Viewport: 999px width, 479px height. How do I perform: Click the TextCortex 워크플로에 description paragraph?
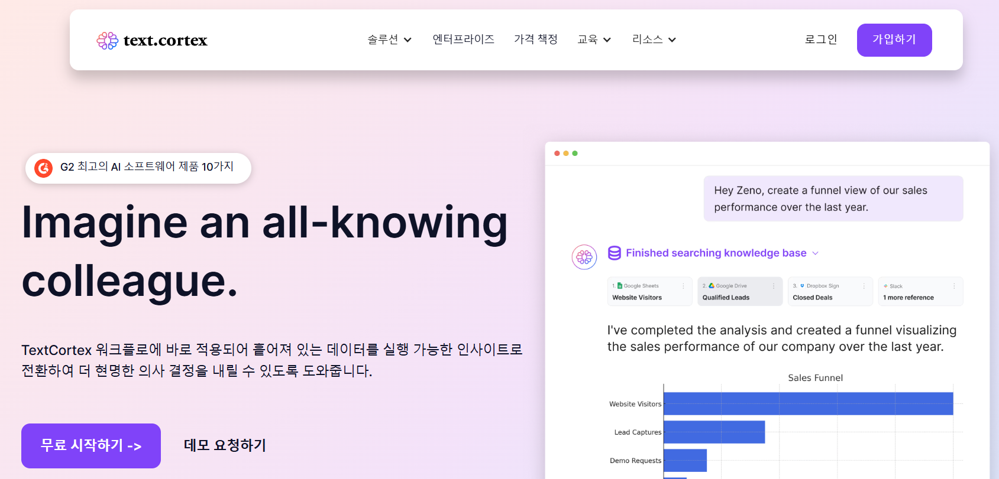tap(272, 360)
